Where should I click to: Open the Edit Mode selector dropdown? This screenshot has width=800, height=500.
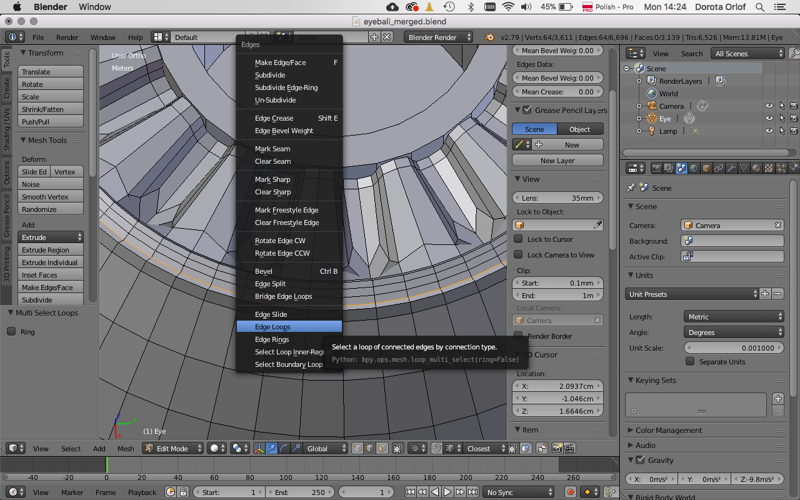point(173,449)
